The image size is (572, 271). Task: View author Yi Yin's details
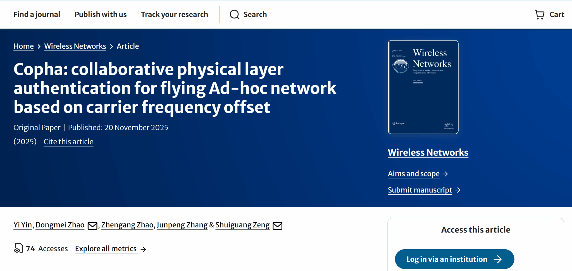(23, 225)
